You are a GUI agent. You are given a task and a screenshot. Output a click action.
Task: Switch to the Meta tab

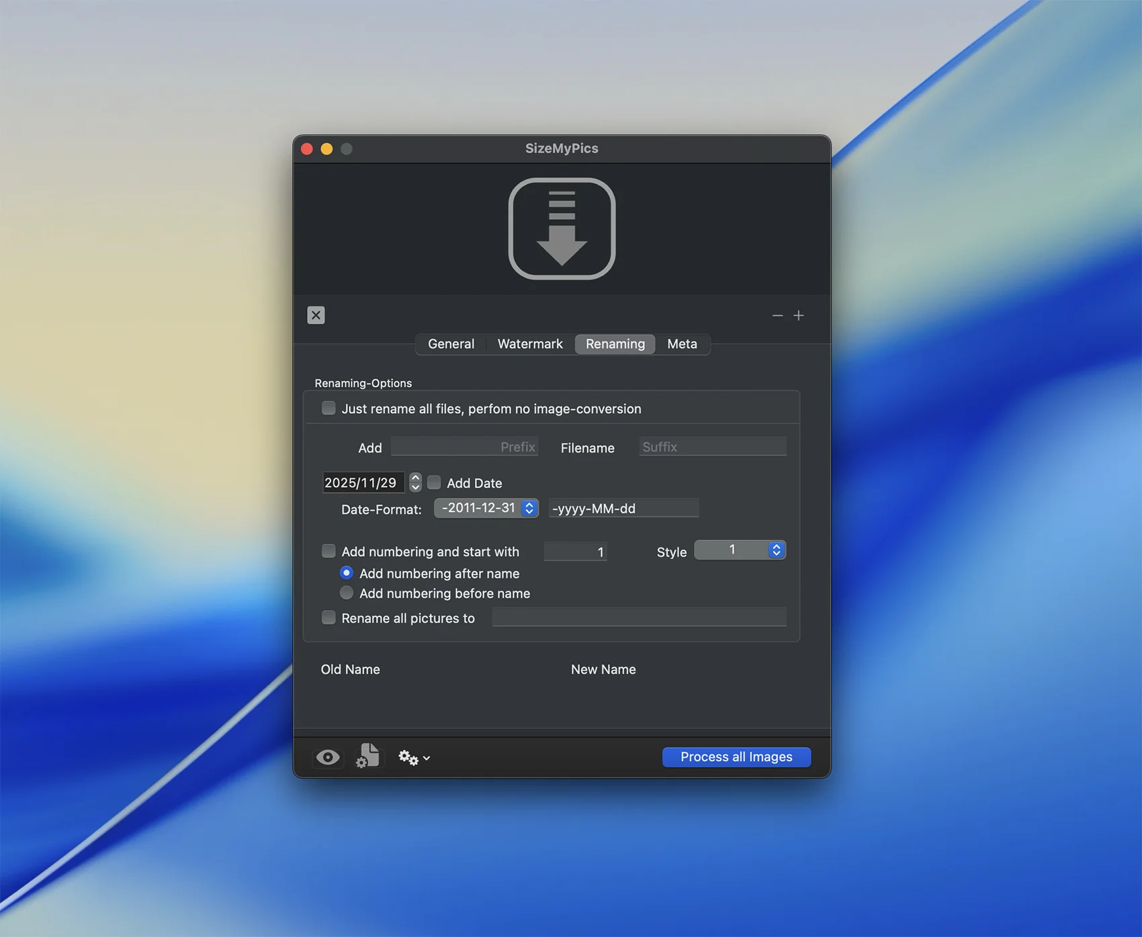(682, 344)
